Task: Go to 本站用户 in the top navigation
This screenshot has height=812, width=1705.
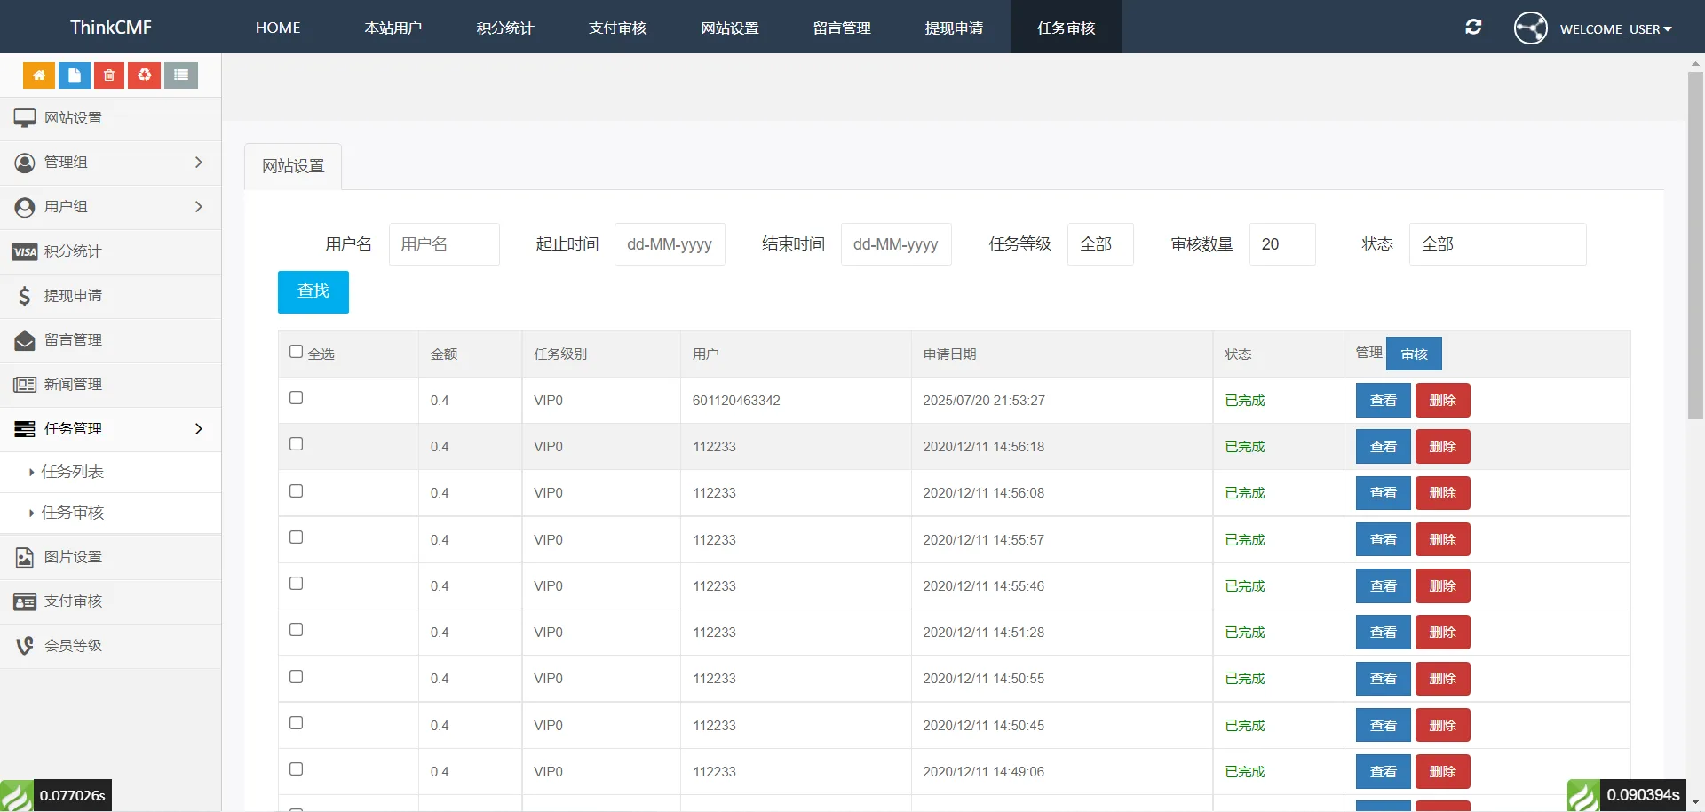Action: (393, 28)
